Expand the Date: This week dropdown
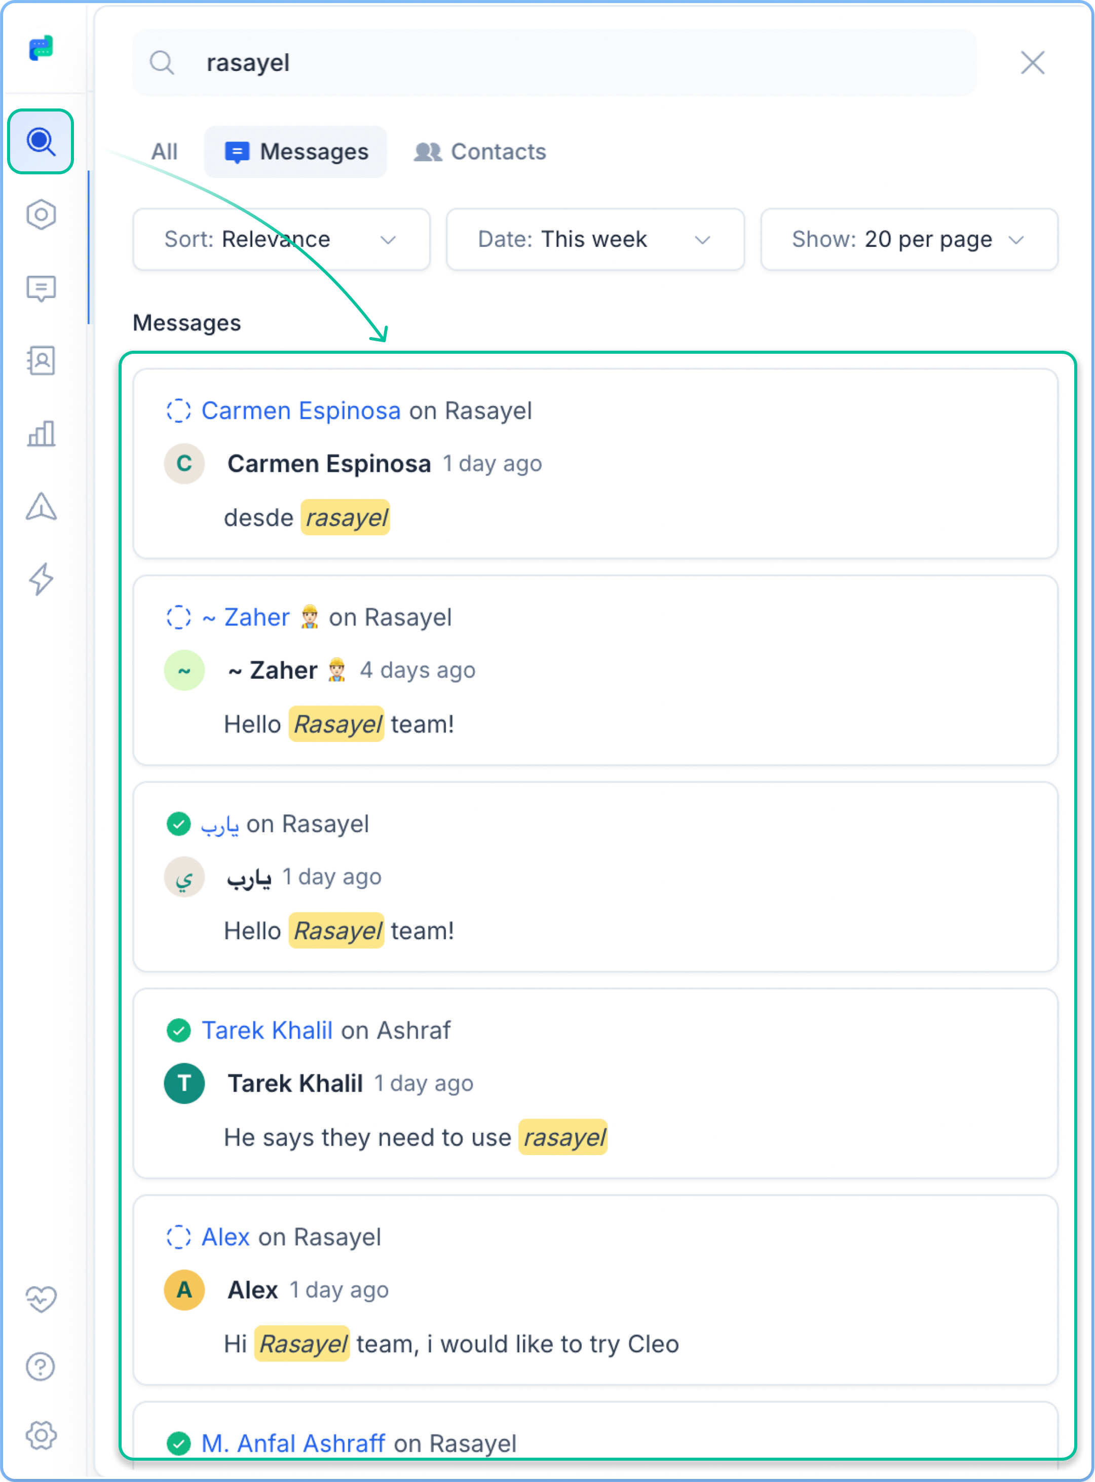 click(x=594, y=239)
